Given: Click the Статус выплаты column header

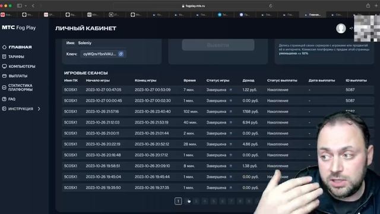Looking at the screenshot, I should [x=282, y=80].
